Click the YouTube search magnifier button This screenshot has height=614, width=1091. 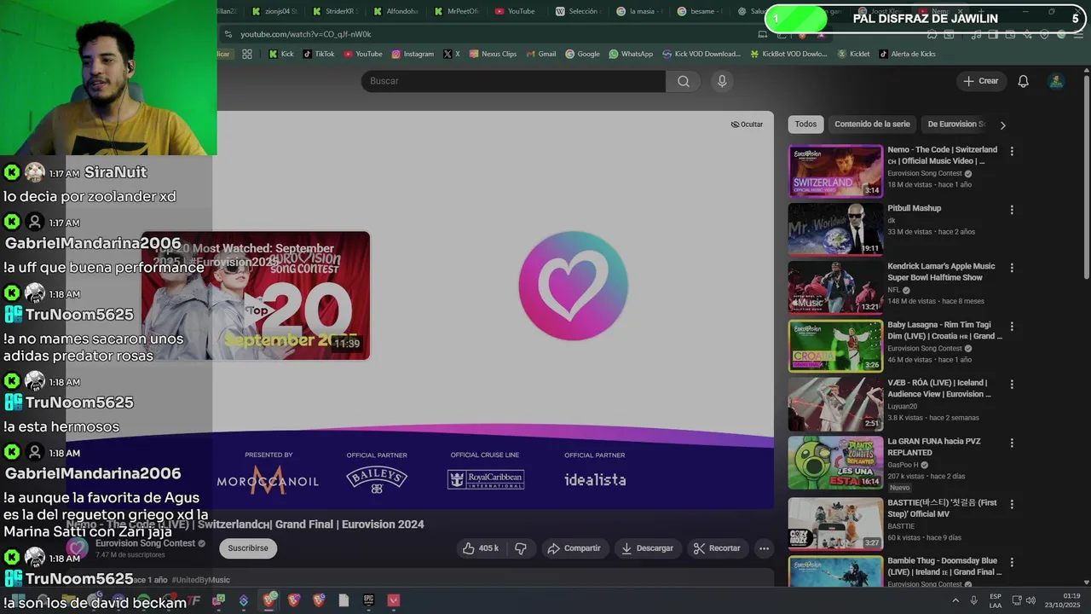(x=684, y=81)
